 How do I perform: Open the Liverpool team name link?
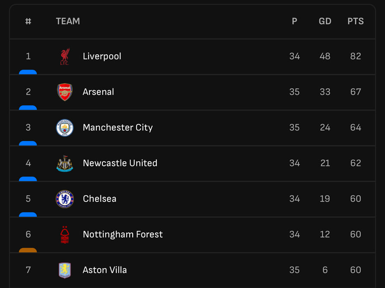[102, 57]
